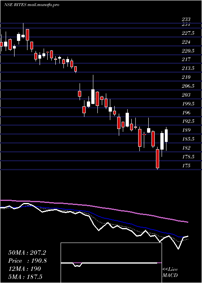
Task: Click the 50MA : 207.2 readout
Action: coord(27,253)
